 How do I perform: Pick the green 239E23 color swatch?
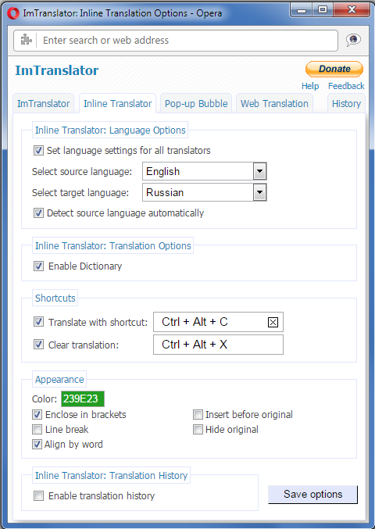click(x=83, y=399)
